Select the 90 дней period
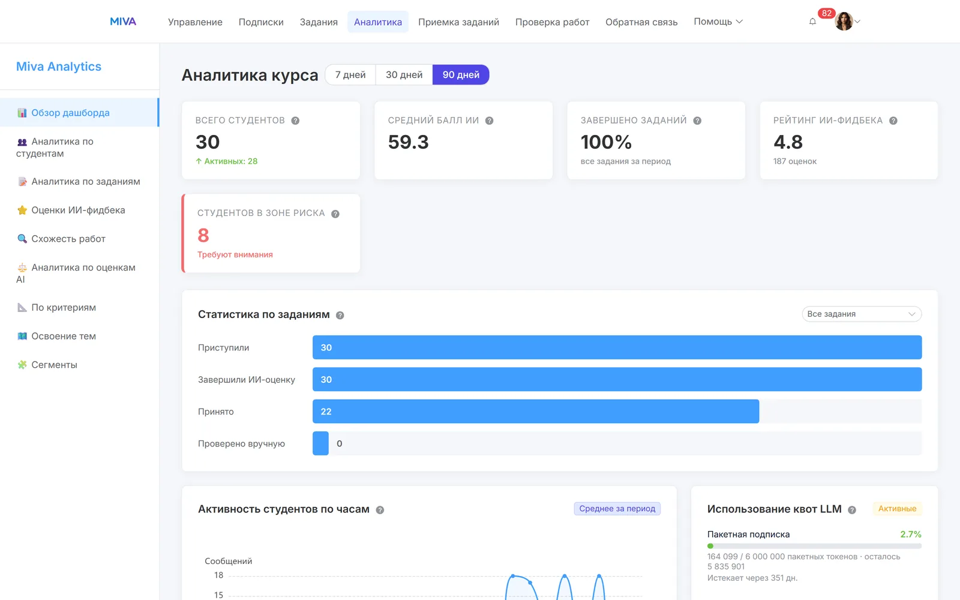 coord(461,75)
